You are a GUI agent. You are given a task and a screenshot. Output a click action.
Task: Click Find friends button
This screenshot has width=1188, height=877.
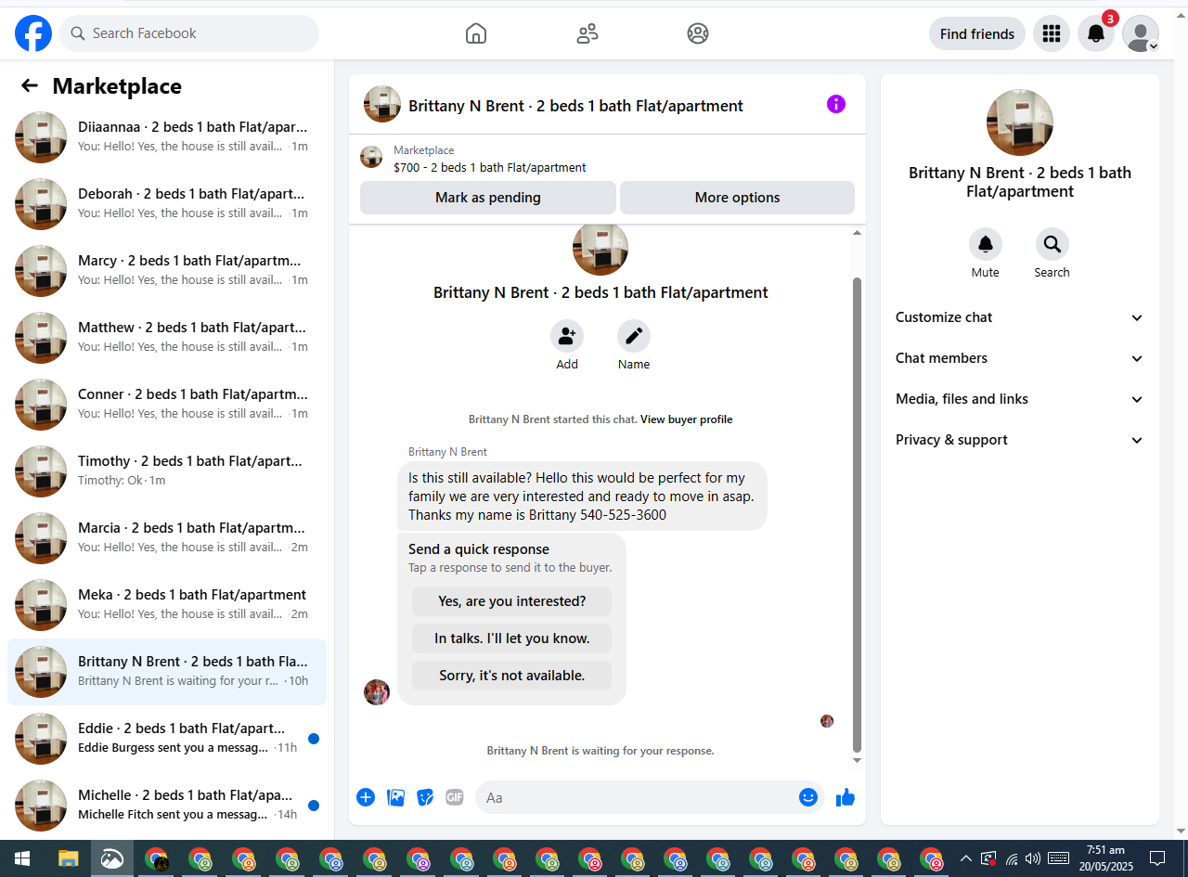point(977,33)
